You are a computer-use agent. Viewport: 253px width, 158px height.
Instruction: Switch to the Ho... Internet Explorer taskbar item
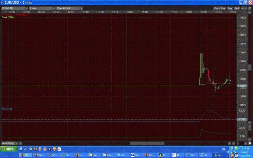point(67,155)
